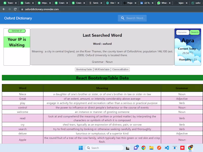Click the deluxe word cell
The height and width of the screenshot is (152, 203).
(x=23, y=134)
